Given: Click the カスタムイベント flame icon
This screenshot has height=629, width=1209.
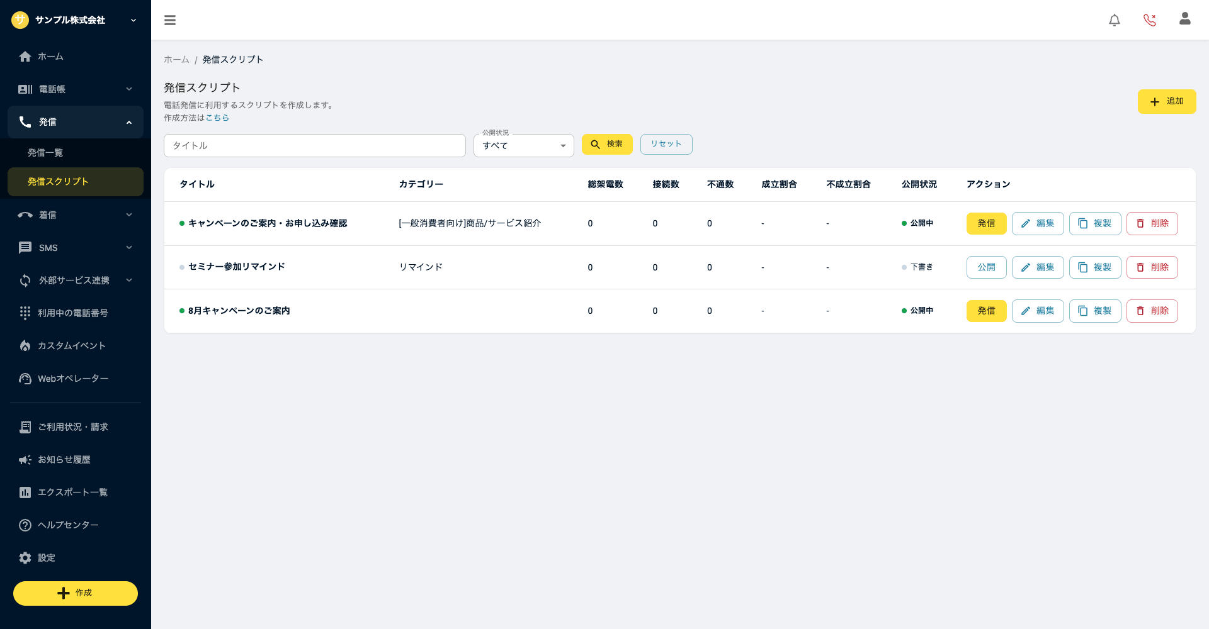Looking at the screenshot, I should (x=25, y=346).
